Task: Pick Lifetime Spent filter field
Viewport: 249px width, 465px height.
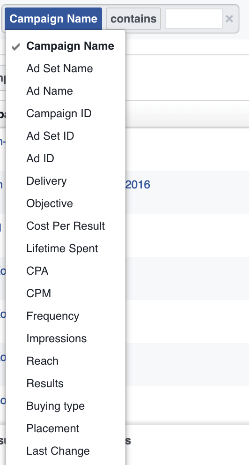Action: coord(66,248)
